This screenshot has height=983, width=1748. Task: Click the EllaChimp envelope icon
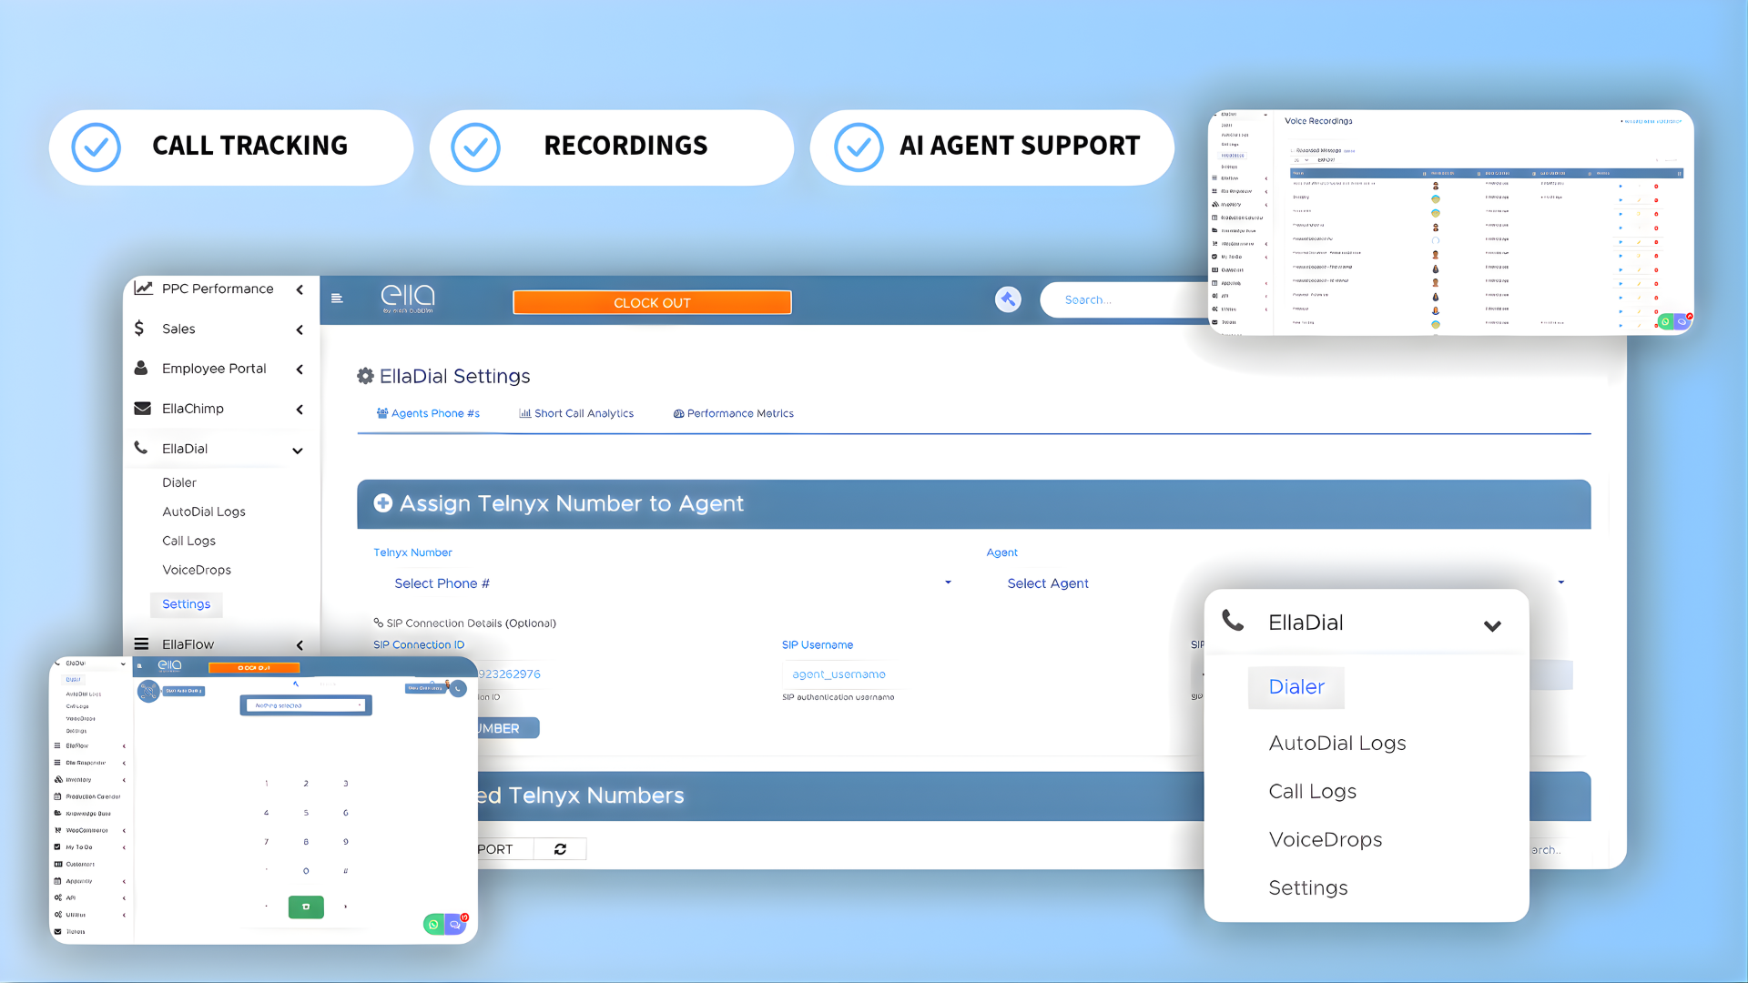pos(142,409)
